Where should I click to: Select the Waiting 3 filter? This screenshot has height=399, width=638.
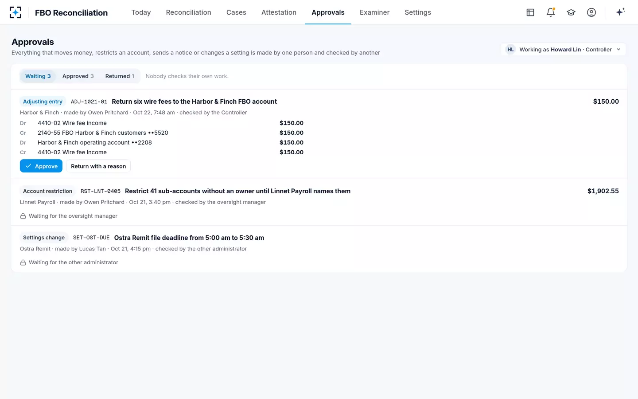(38, 76)
